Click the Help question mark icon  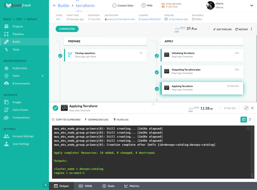(143, 6)
